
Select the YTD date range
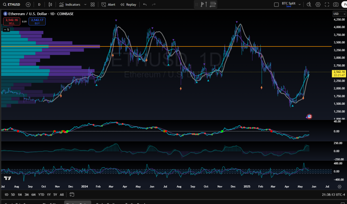pos(41,195)
